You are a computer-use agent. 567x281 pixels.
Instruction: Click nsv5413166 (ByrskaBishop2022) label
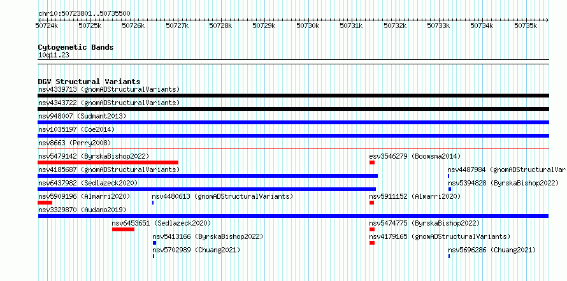208,236
